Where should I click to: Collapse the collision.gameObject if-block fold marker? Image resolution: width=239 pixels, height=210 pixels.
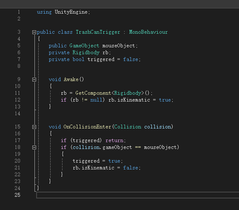(34, 147)
